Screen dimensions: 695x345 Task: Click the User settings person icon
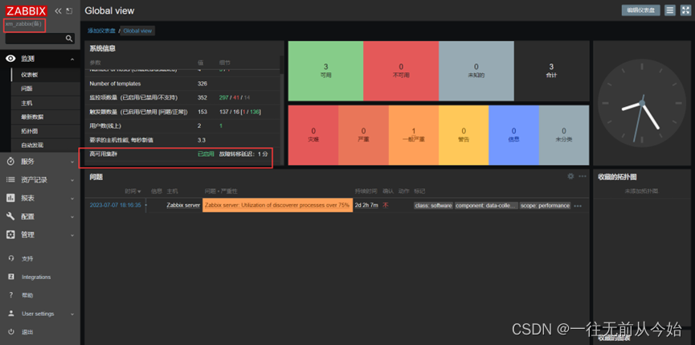tap(11, 314)
